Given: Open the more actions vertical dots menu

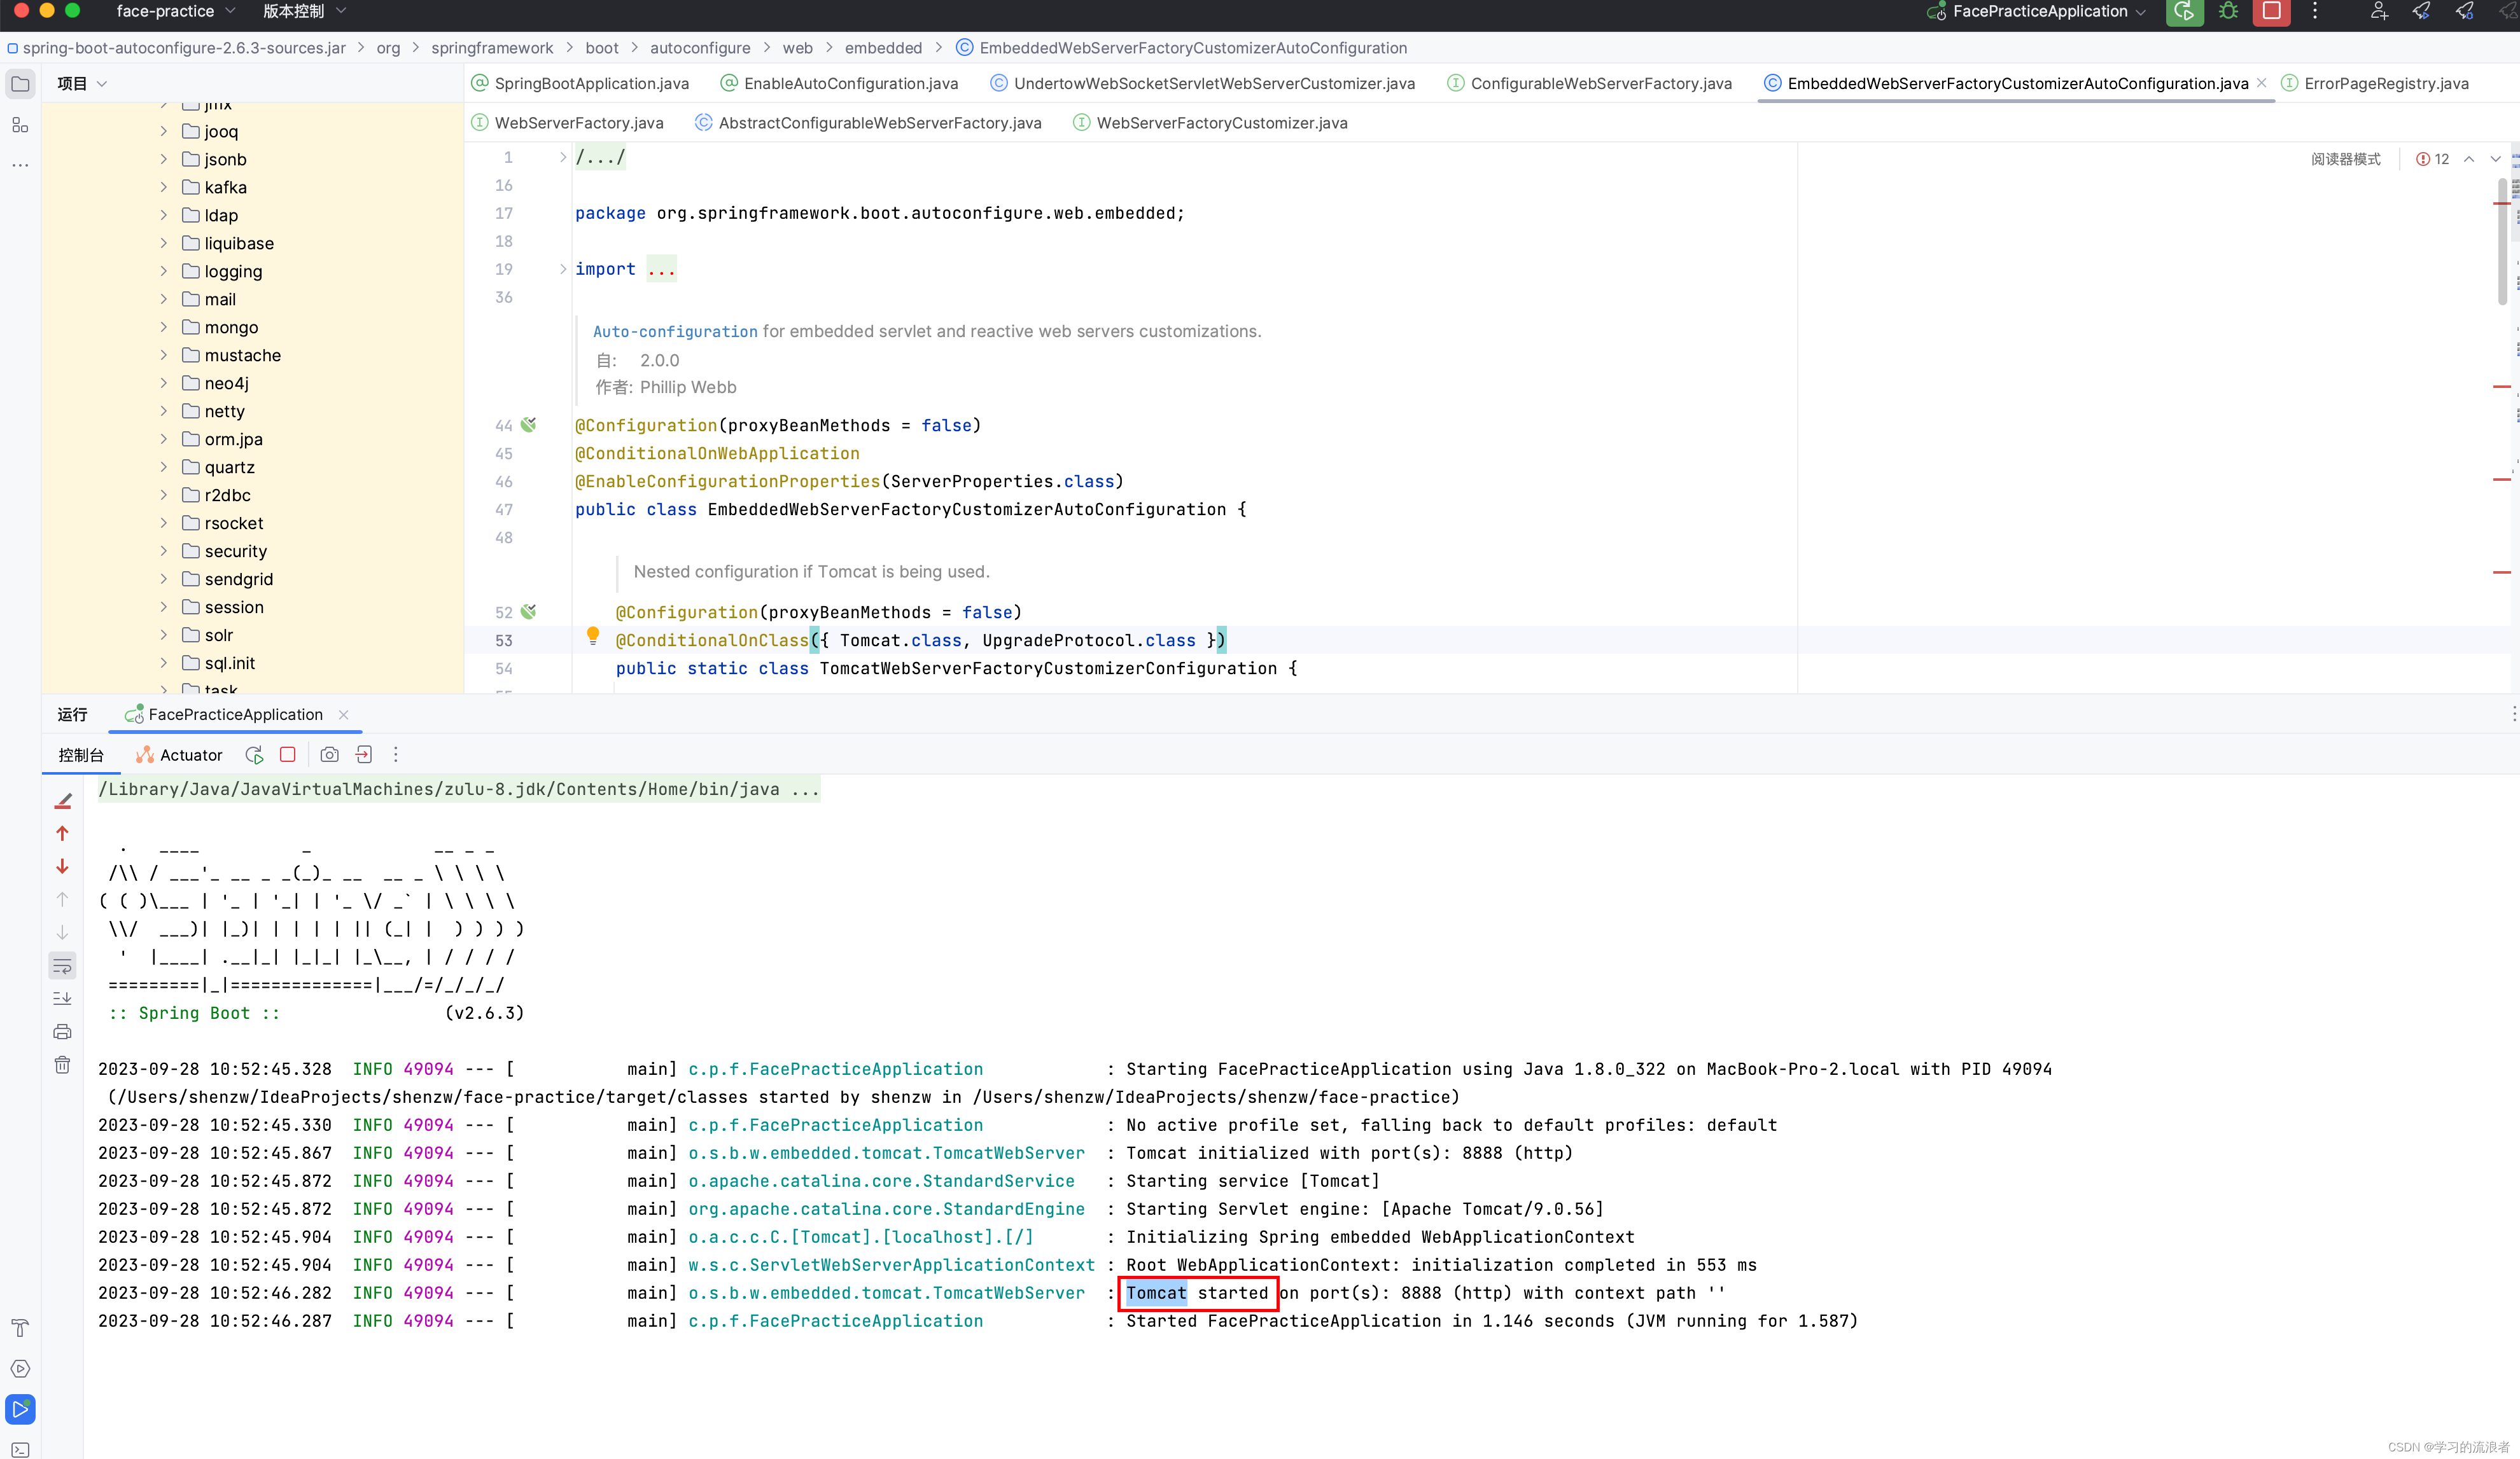Looking at the screenshot, I should pos(2314,11).
